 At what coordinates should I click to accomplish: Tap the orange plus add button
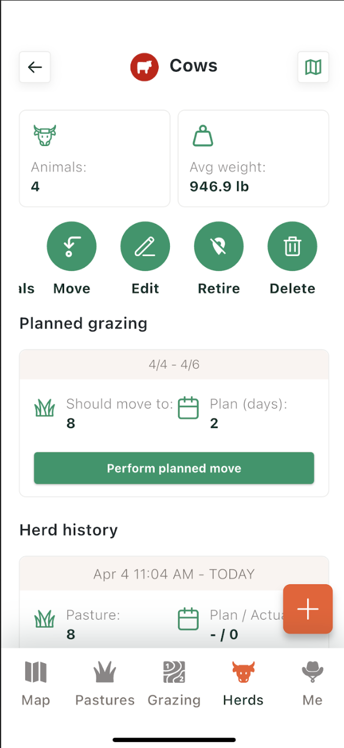coord(308,609)
